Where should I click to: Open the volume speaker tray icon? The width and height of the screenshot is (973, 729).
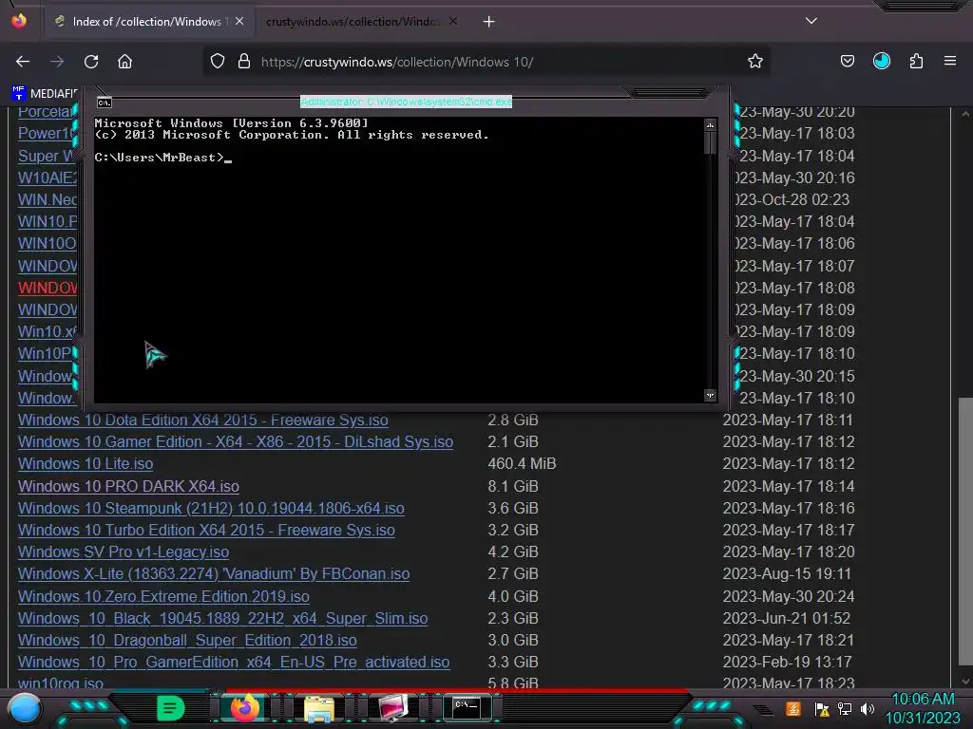(x=868, y=709)
